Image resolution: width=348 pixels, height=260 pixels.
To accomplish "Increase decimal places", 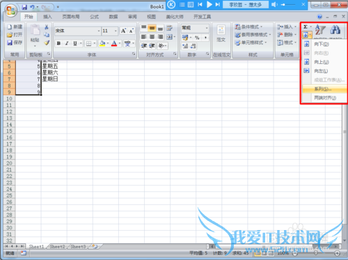I will [185, 46].
